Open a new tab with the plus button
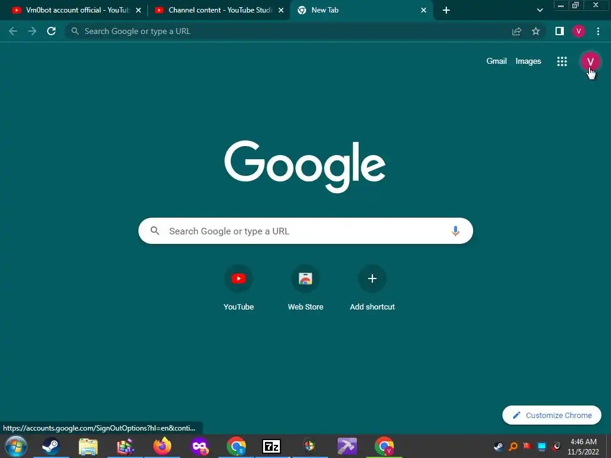 [446, 11]
